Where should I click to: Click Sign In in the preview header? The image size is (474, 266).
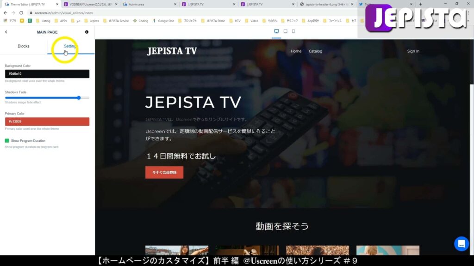(413, 51)
